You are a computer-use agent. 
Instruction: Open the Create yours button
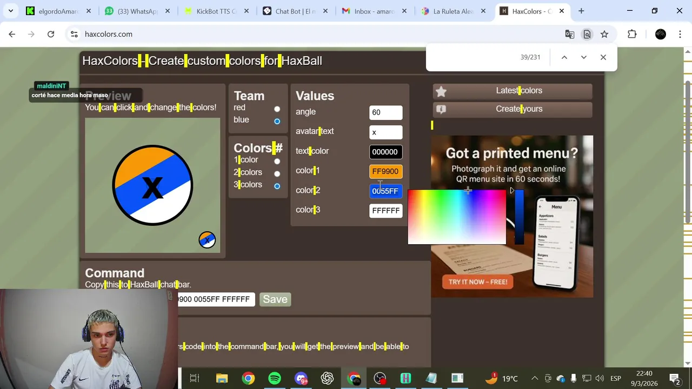513,109
